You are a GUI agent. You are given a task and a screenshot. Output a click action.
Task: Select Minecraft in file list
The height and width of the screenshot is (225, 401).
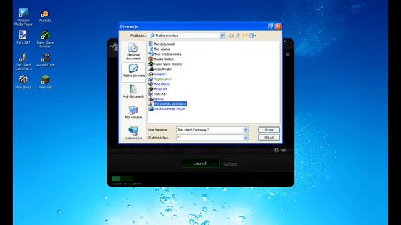click(x=158, y=89)
